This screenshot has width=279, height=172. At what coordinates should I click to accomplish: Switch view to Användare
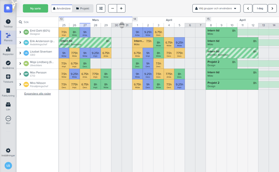click(62, 8)
